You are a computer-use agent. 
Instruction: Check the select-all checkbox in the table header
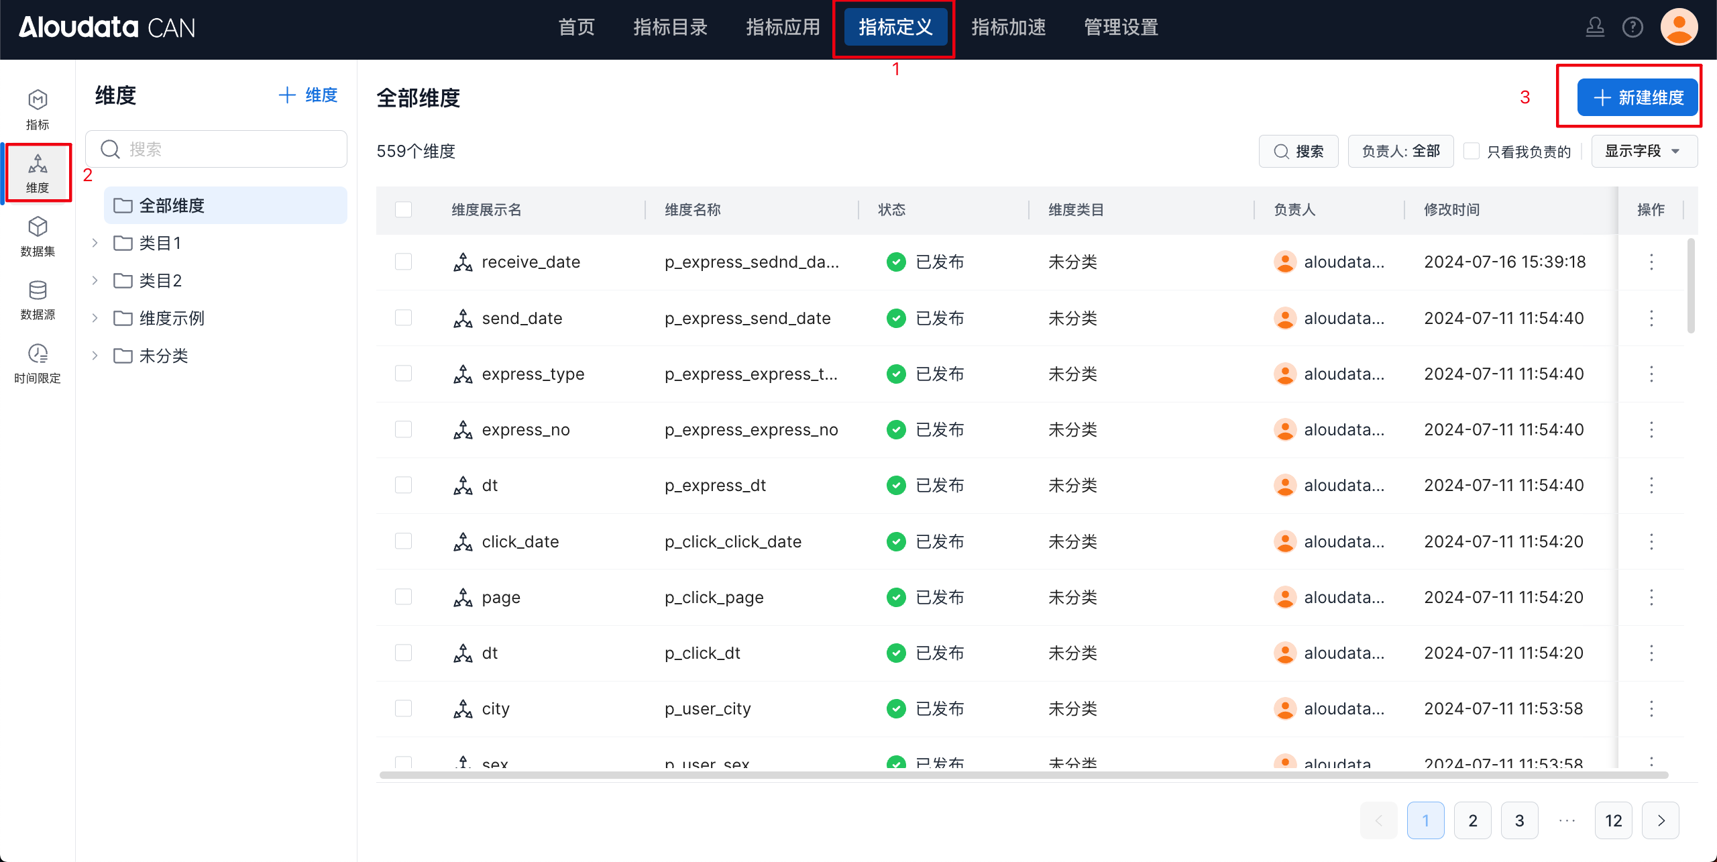click(x=403, y=209)
